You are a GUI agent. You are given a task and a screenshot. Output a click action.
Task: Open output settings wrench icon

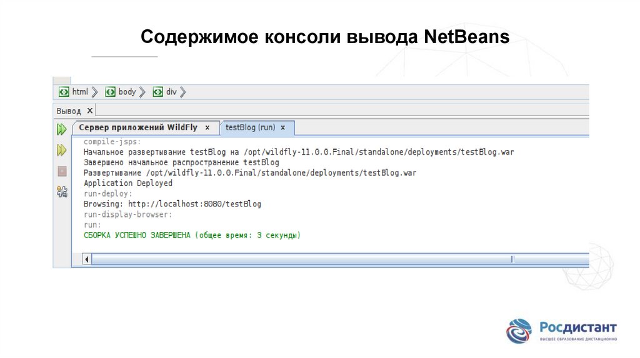tap(62, 192)
